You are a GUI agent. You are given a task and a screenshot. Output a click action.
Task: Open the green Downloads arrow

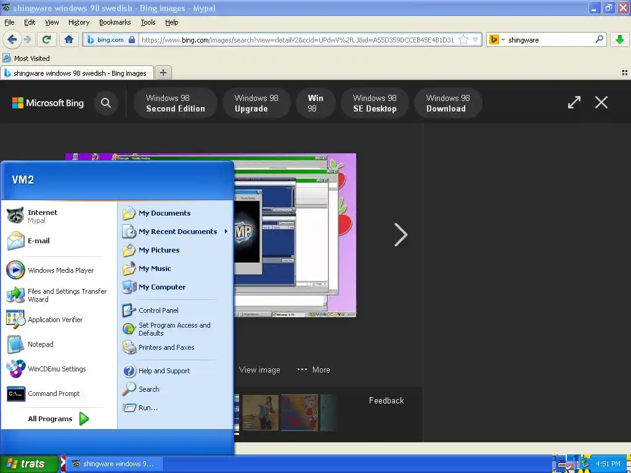[x=620, y=39]
